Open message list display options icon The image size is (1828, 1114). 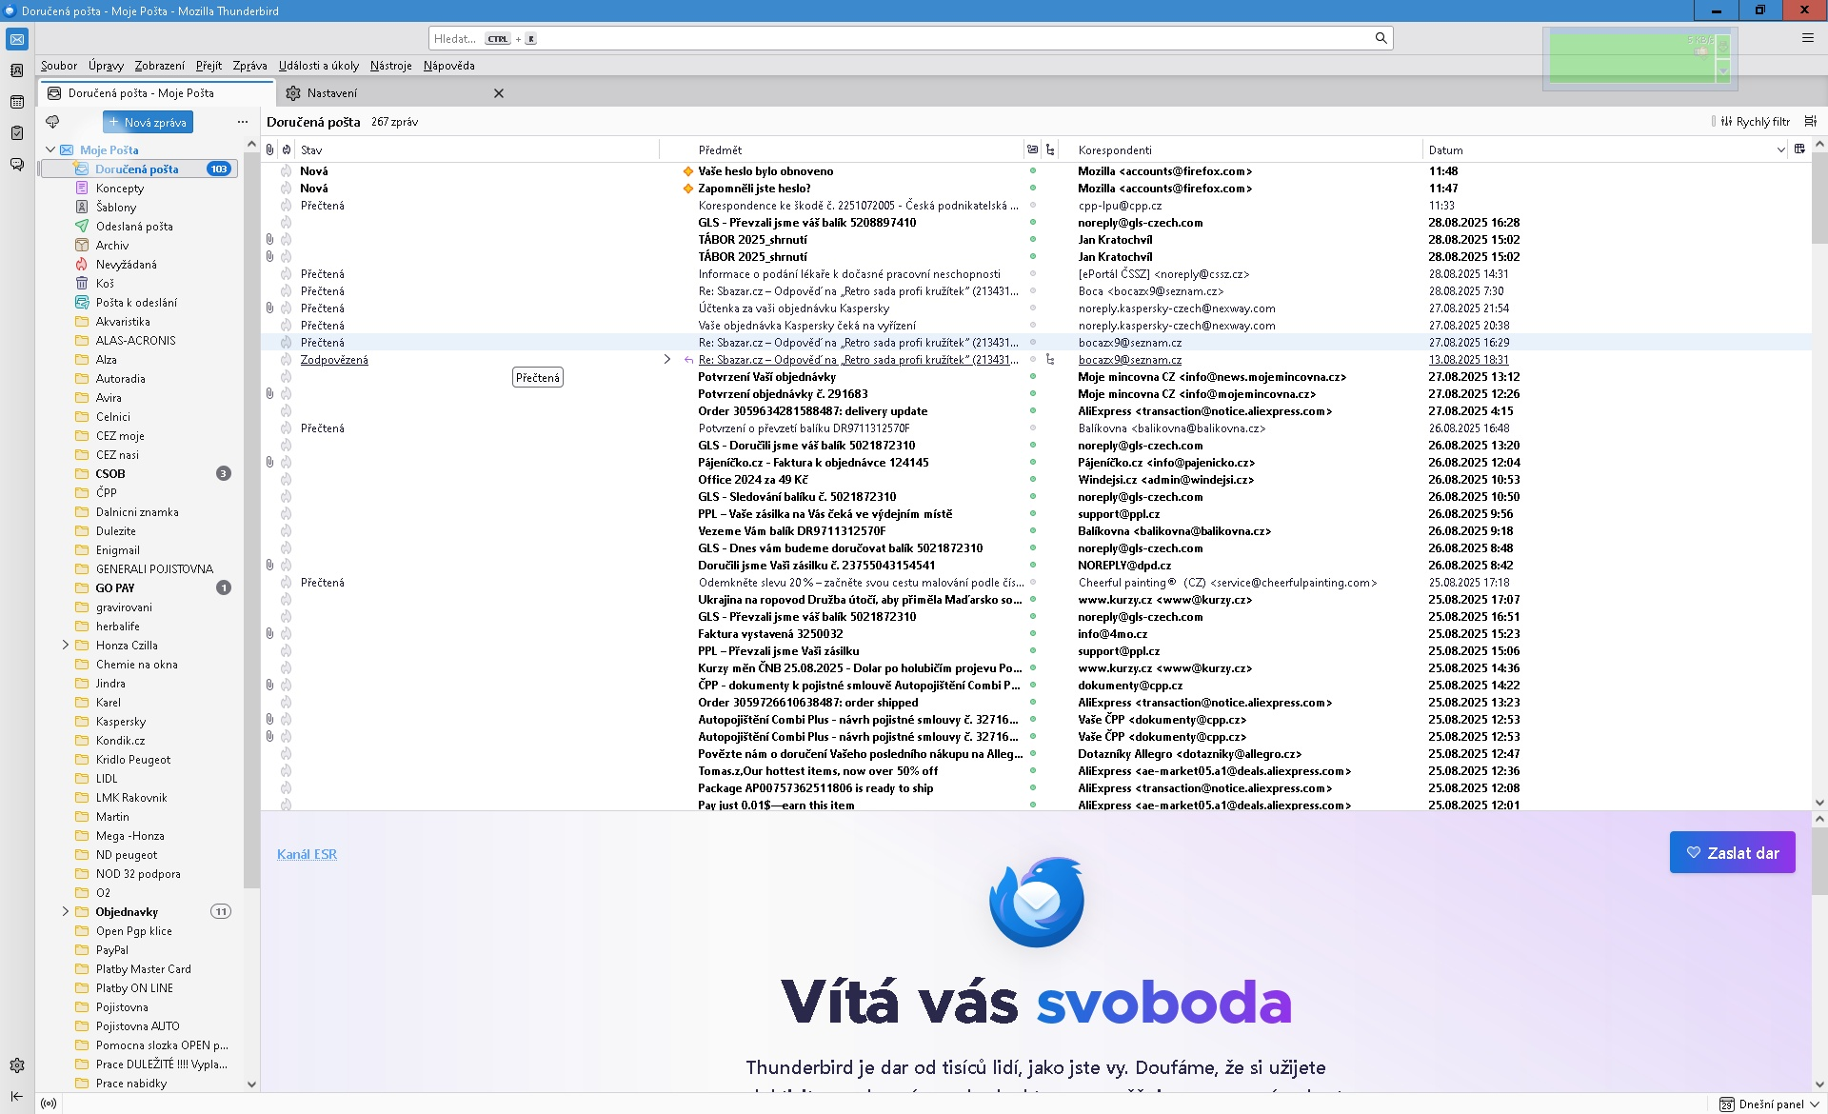pos(1810,122)
